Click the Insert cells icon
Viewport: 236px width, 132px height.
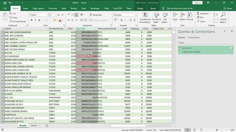(175, 15)
